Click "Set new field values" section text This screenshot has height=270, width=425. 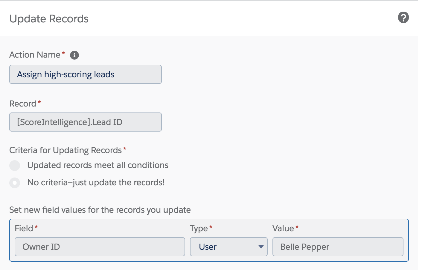click(x=100, y=210)
